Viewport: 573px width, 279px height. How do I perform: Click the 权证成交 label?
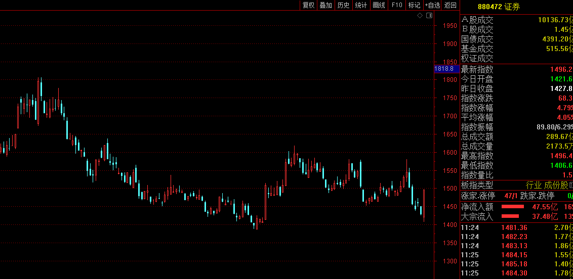pos(477,58)
